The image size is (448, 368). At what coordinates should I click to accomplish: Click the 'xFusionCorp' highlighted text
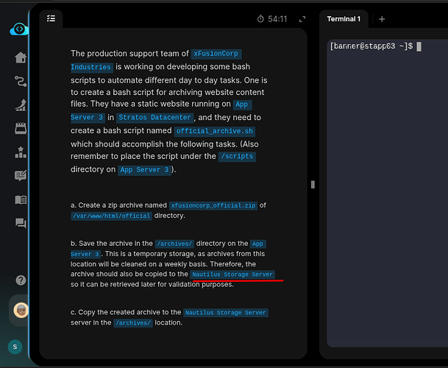[216, 54]
